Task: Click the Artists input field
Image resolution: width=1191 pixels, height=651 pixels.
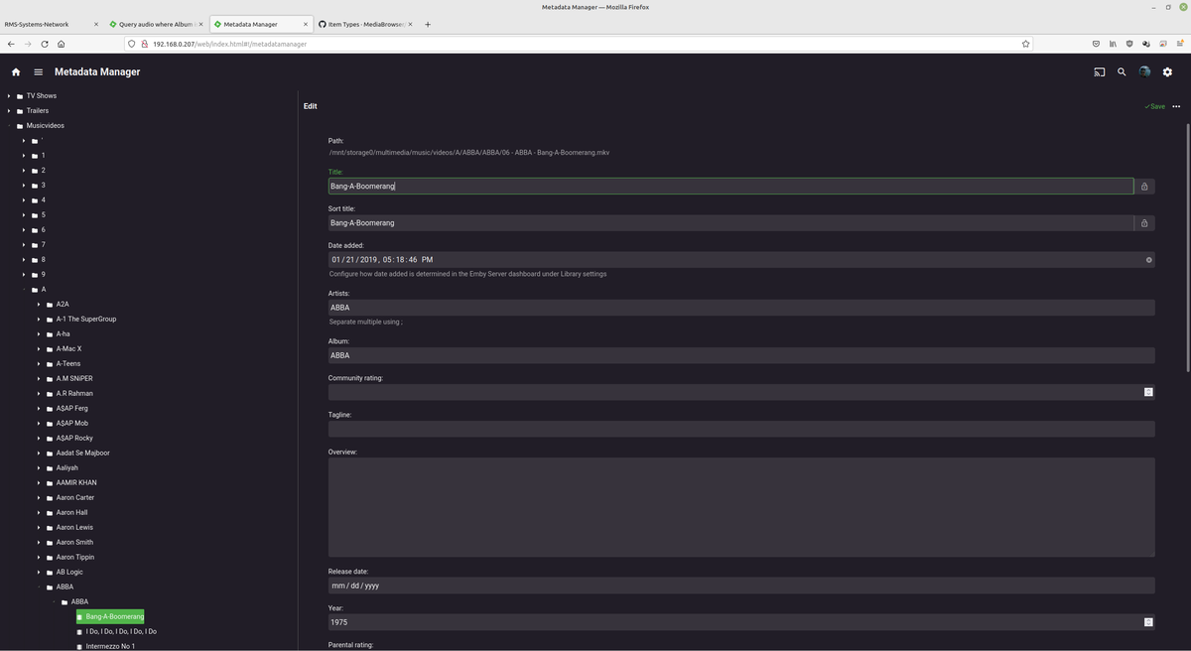Action: [741, 308]
